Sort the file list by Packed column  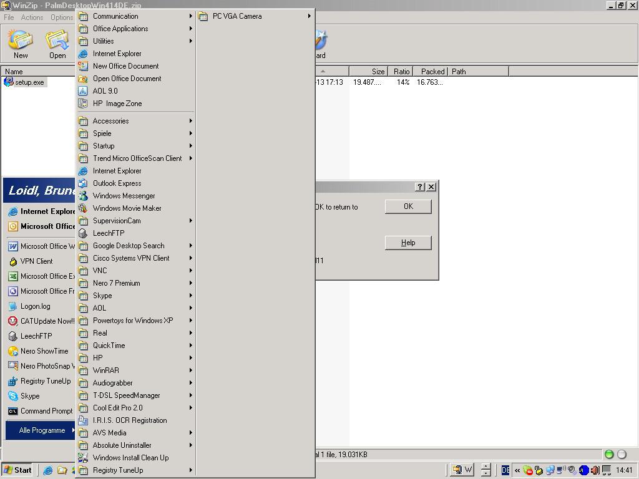pos(431,72)
